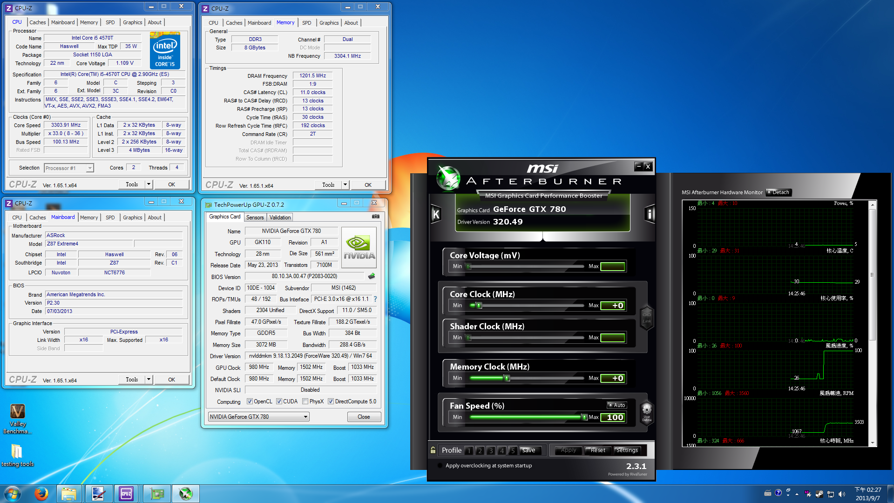Click the Tools button in Mainboard CPU-Z window
Screen dimensions: 894x503
[x=132, y=380]
